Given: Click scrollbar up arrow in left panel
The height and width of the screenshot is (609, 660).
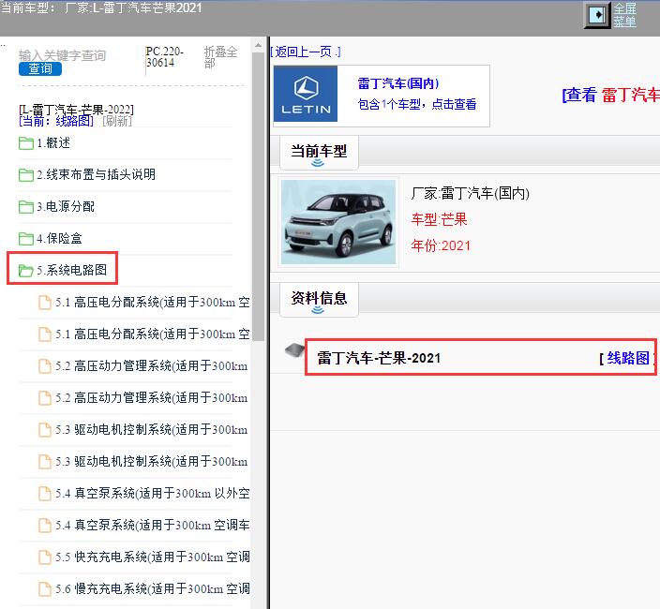Looking at the screenshot, I should (258, 45).
